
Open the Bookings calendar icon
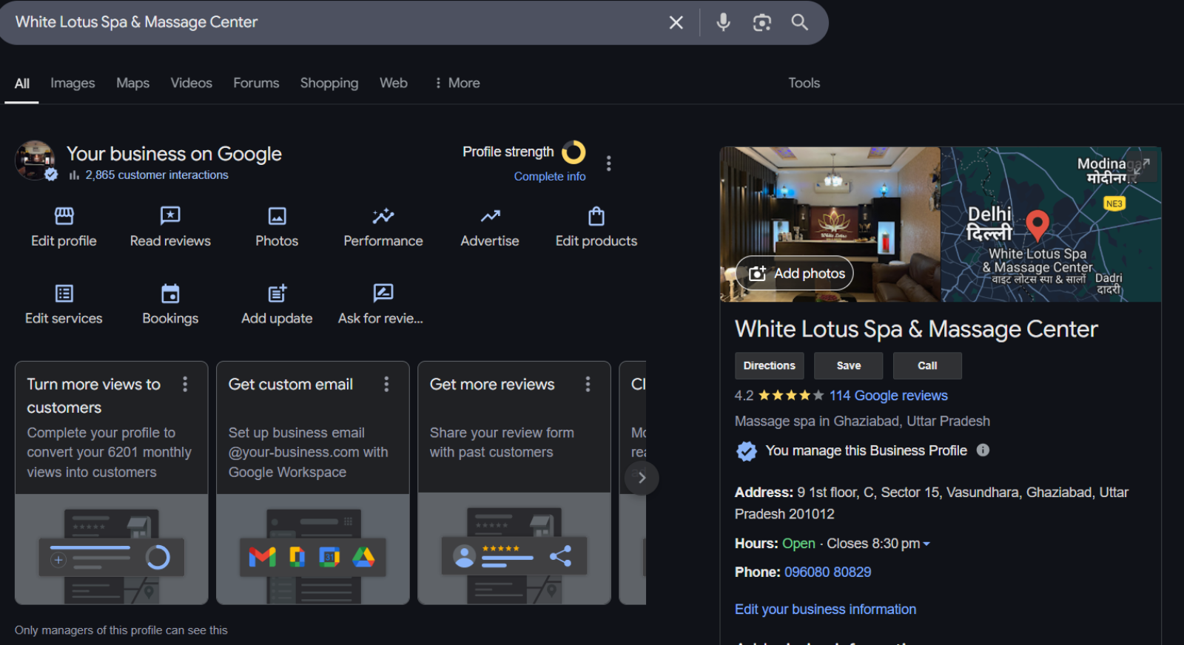170,294
